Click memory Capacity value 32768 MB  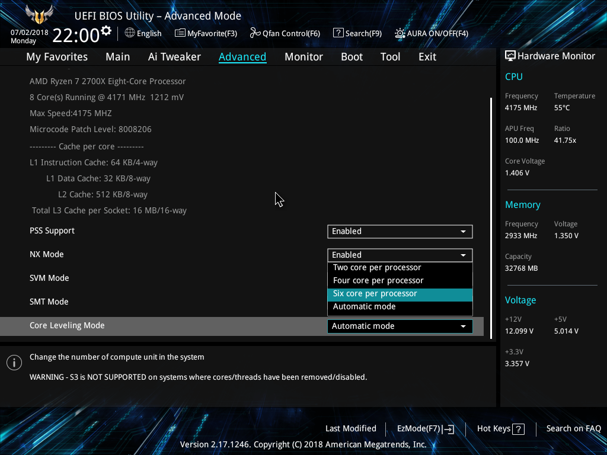521,268
